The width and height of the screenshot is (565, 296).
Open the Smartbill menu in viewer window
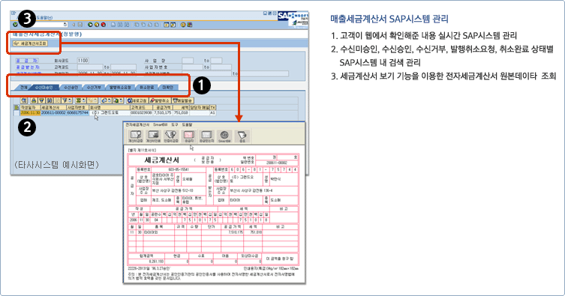click(160, 125)
